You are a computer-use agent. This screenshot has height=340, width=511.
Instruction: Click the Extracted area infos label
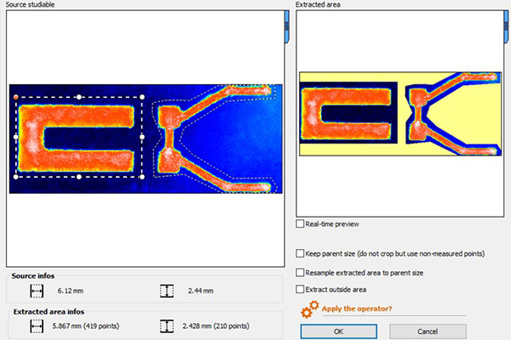point(49,312)
